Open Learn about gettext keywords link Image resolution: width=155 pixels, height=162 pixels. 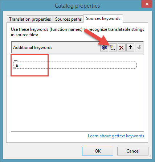pyautogui.click(x=116, y=136)
